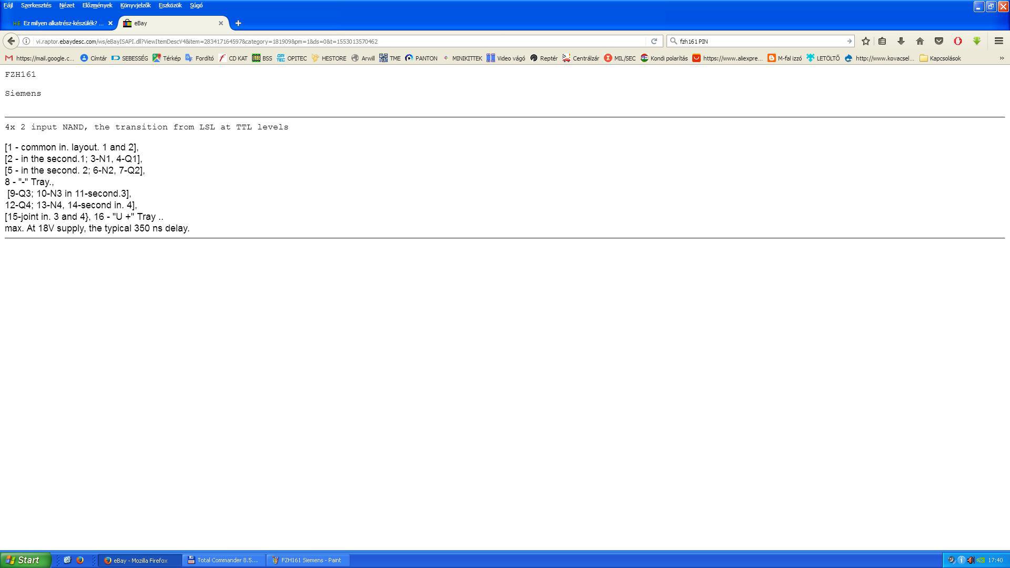This screenshot has width=1010, height=568.
Task: Open the HESTORE bookmark
Action: point(329,58)
